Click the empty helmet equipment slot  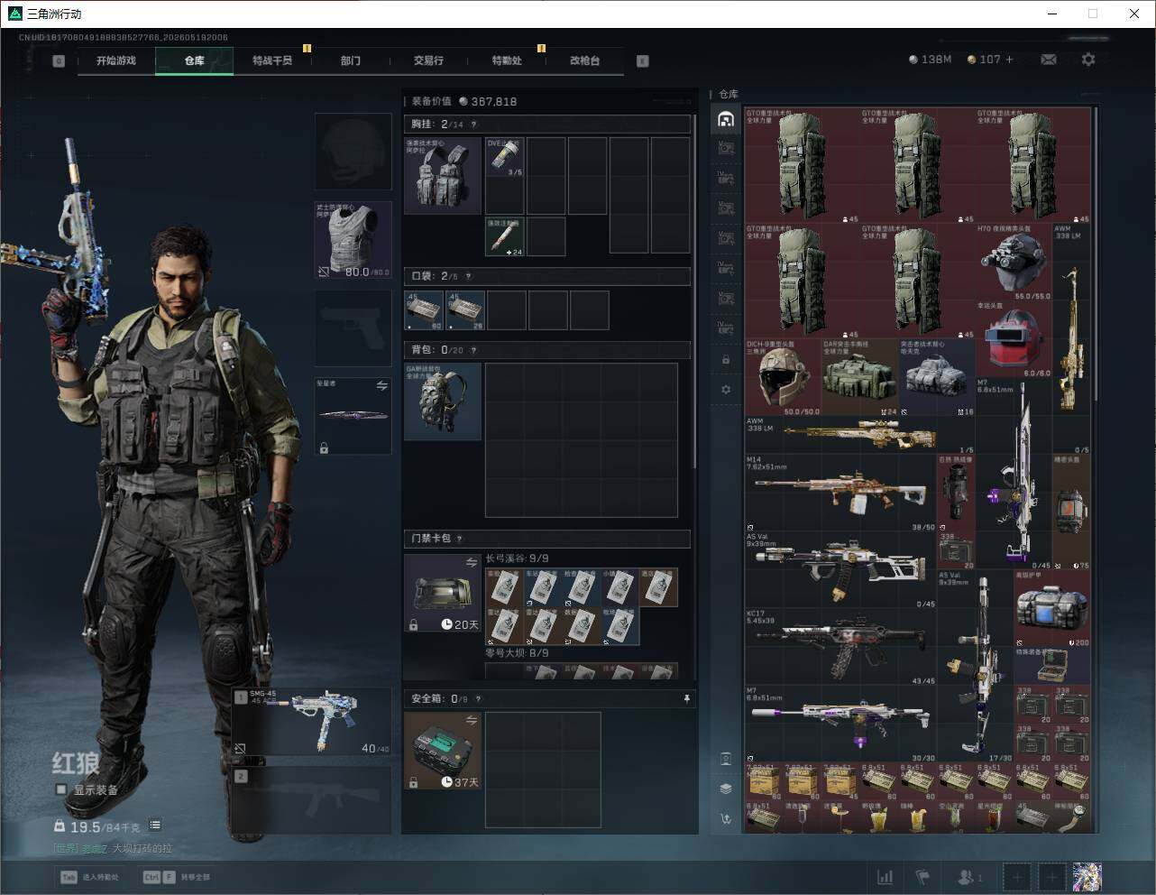pyautogui.click(x=353, y=152)
